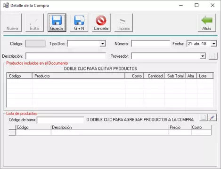The height and width of the screenshot is (169, 221).
Task: Click the Descripción header in product list
Action: click(x=110, y=127)
